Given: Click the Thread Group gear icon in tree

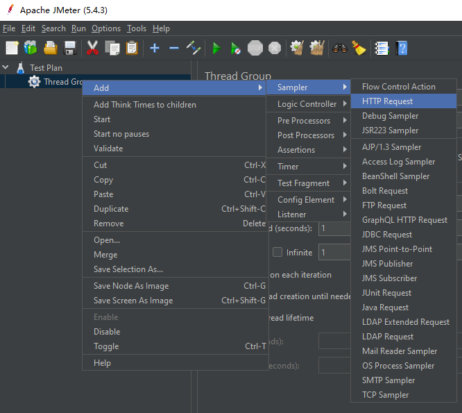Looking at the screenshot, I should [x=34, y=82].
